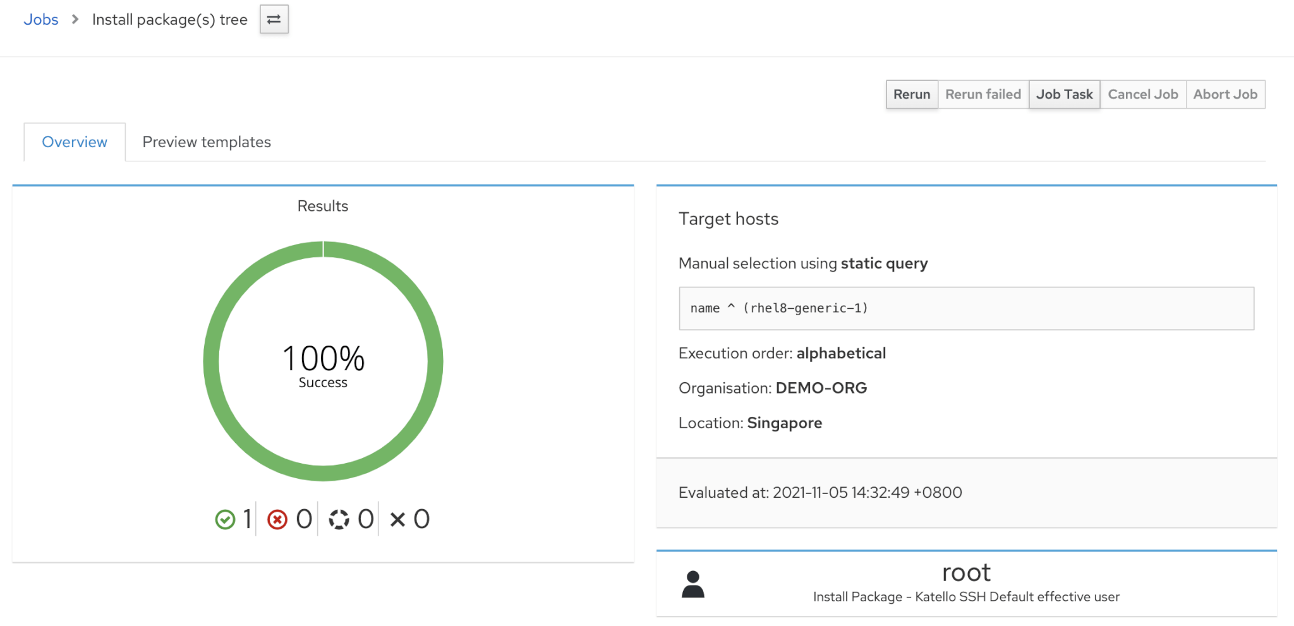Click the Evaluated at timestamp text
This screenshot has width=1294, height=626.
click(820, 493)
